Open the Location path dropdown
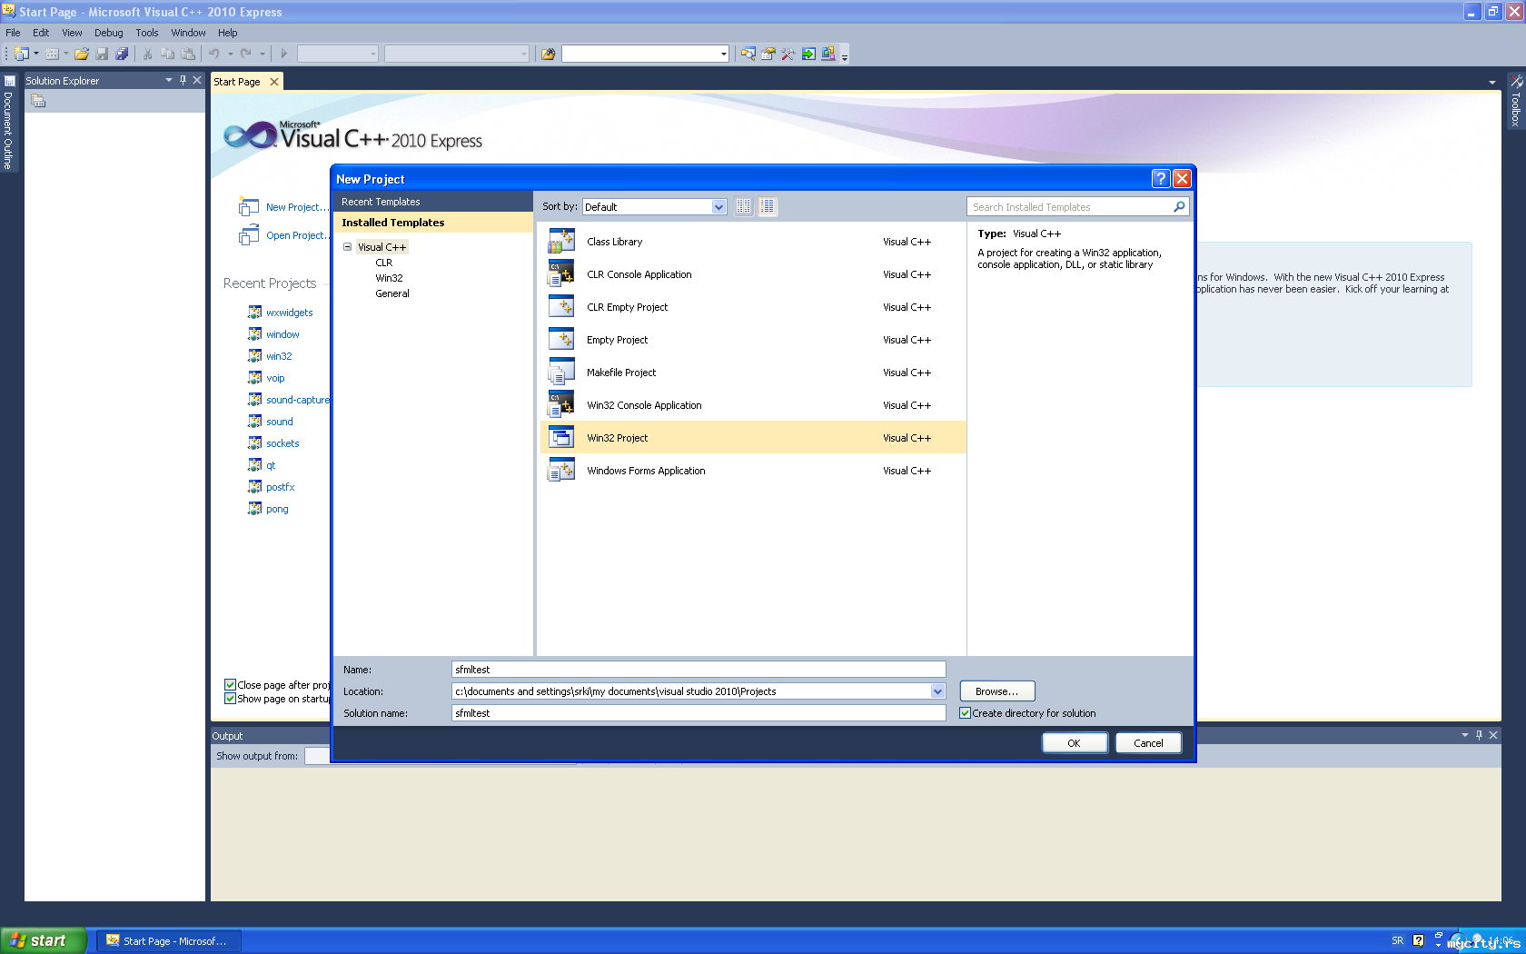This screenshot has width=1526, height=954. coord(937,691)
